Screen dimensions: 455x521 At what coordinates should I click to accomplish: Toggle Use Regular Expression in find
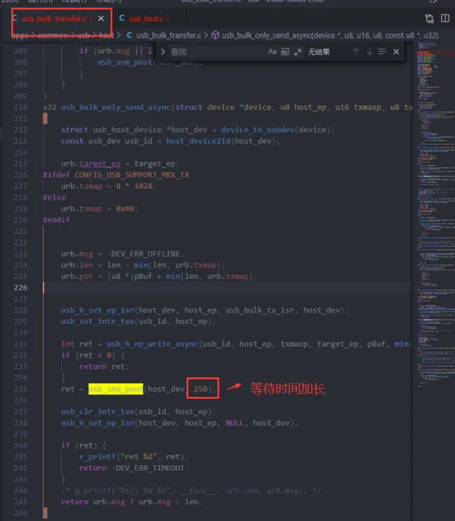(297, 51)
